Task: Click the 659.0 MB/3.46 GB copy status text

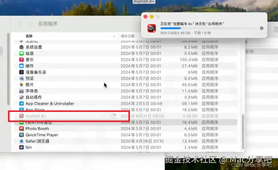Action: (185, 33)
